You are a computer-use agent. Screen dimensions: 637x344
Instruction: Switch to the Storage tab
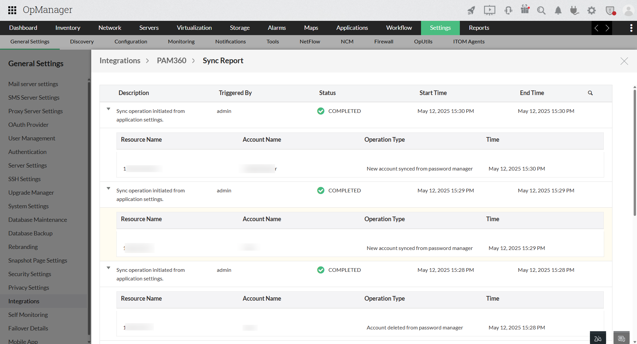click(x=240, y=28)
